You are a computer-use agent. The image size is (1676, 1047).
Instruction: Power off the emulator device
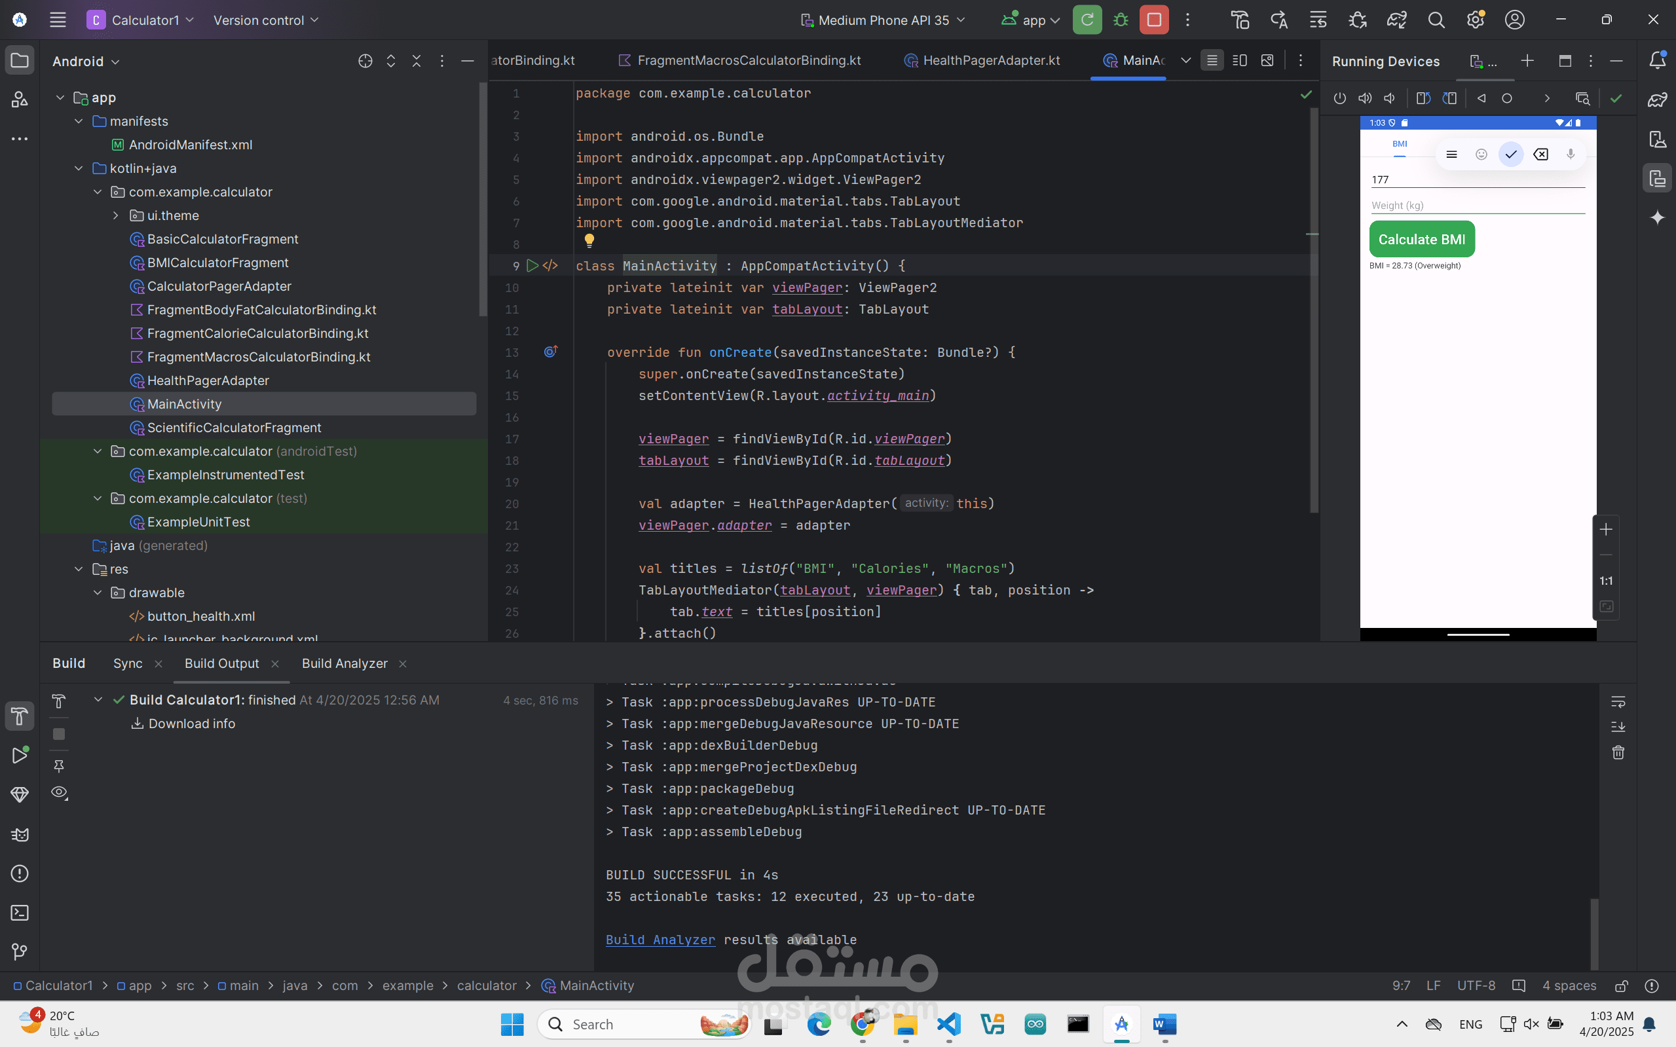[1339, 98]
